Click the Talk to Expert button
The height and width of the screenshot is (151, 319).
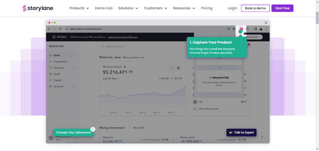242,133
